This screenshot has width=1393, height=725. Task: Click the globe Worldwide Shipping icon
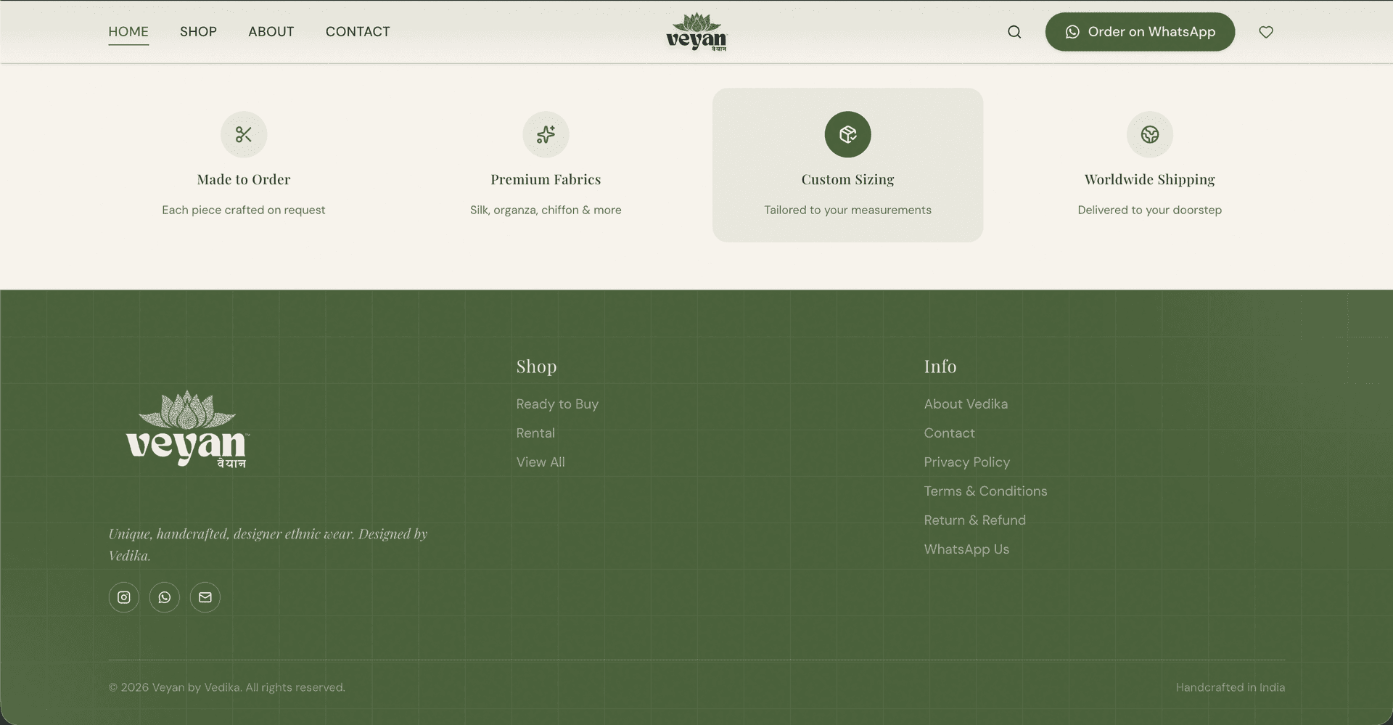(1149, 134)
